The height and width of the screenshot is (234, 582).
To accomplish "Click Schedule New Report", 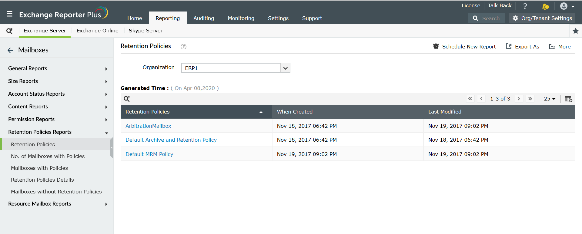I will 464,47.
